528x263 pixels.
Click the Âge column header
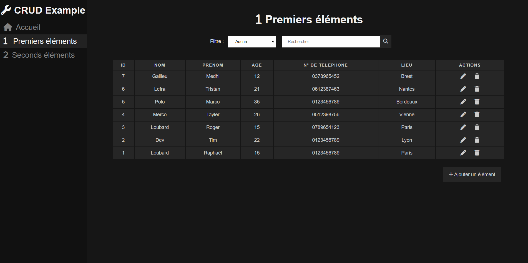coord(257,65)
